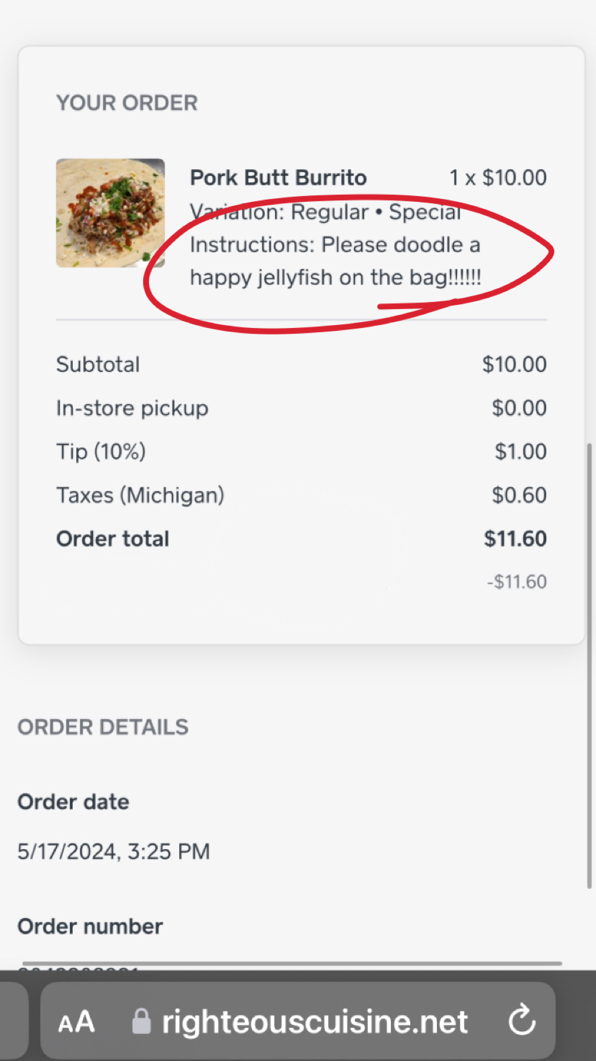Click the In-store pickup row label
The width and height of the screenshot is (596, 1061).
132,408
